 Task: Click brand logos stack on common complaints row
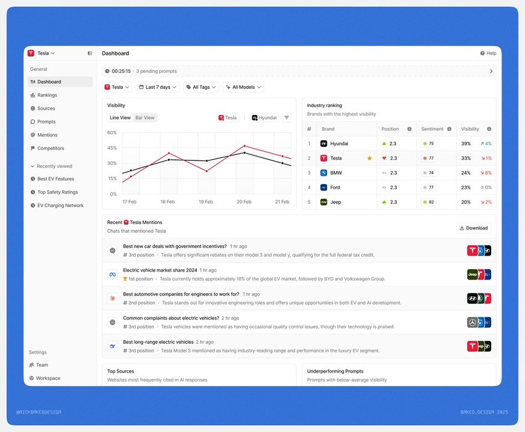point(479,323)
